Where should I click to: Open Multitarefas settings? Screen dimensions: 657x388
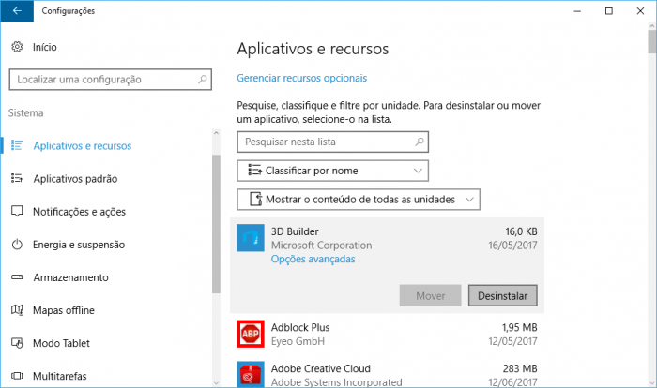point(60,376)
